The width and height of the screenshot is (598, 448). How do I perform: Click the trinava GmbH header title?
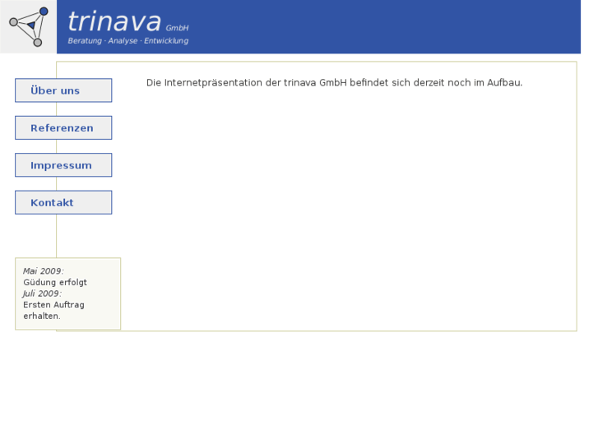tap(128, 21)
